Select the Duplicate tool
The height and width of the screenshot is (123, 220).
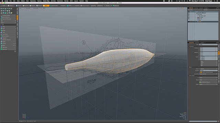pyautogui.click(x=8, y=38)
